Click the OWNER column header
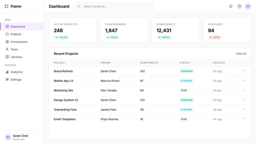This screenshot has height=144, width=256. (105, 63)
